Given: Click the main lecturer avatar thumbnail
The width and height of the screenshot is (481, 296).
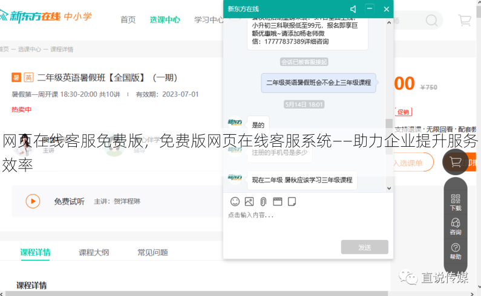Looking at the screenshot, I should click(x=24, y=146).
